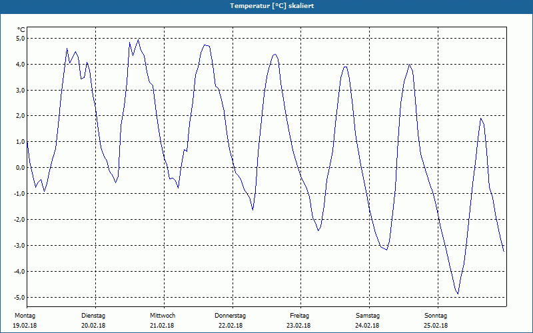This screenshot has height=333, width=533.
Task: Click the 0,0 axis value
Action: [21, 168]
